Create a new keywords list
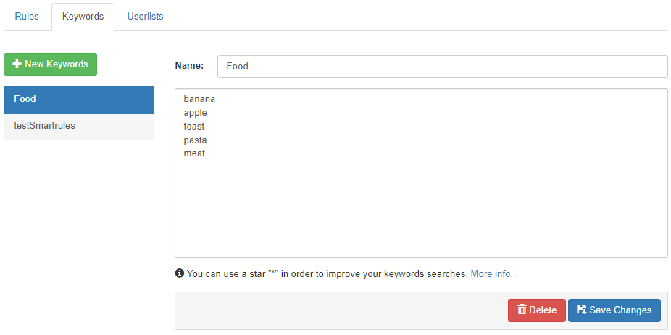This screenshot has width=671, height=335. [51, 64]
